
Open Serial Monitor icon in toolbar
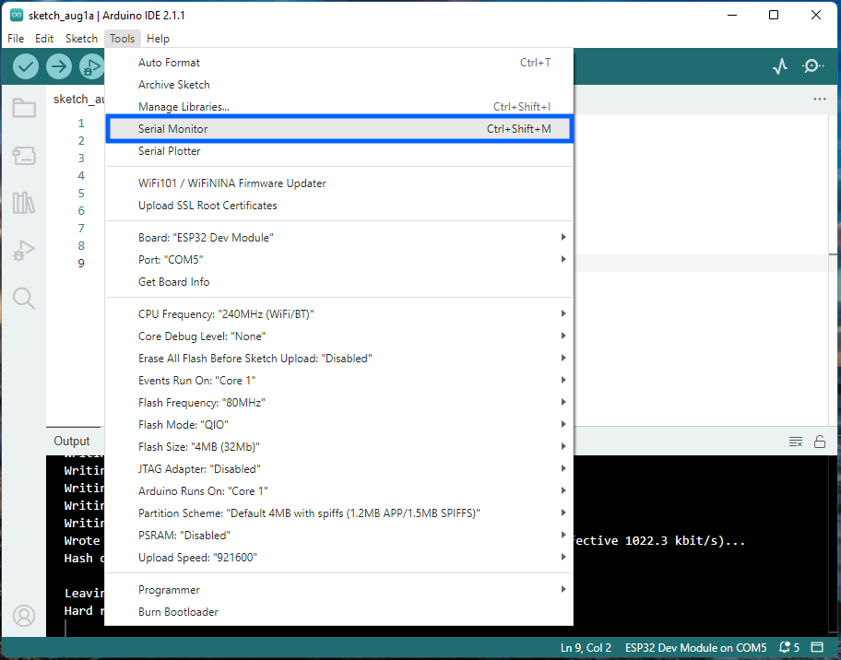813,66
